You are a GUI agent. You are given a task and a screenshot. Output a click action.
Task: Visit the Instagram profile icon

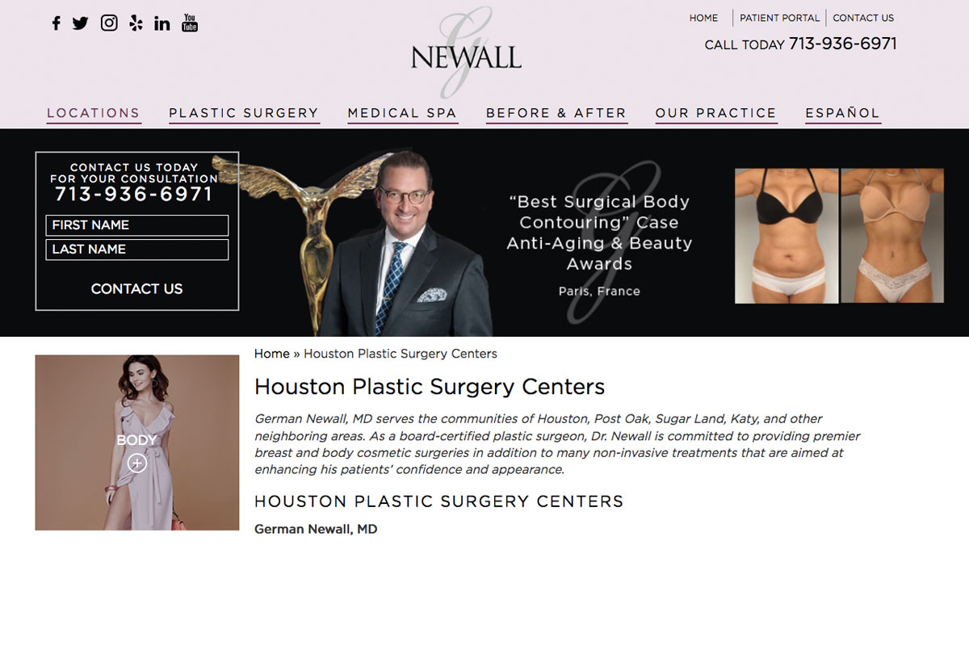(x=109, y=23)
